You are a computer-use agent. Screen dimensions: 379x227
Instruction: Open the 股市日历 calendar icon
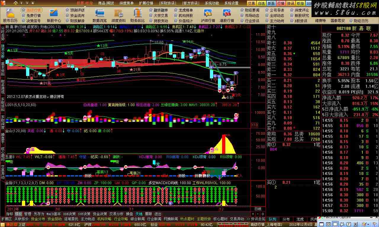click(x=10, y=13)
